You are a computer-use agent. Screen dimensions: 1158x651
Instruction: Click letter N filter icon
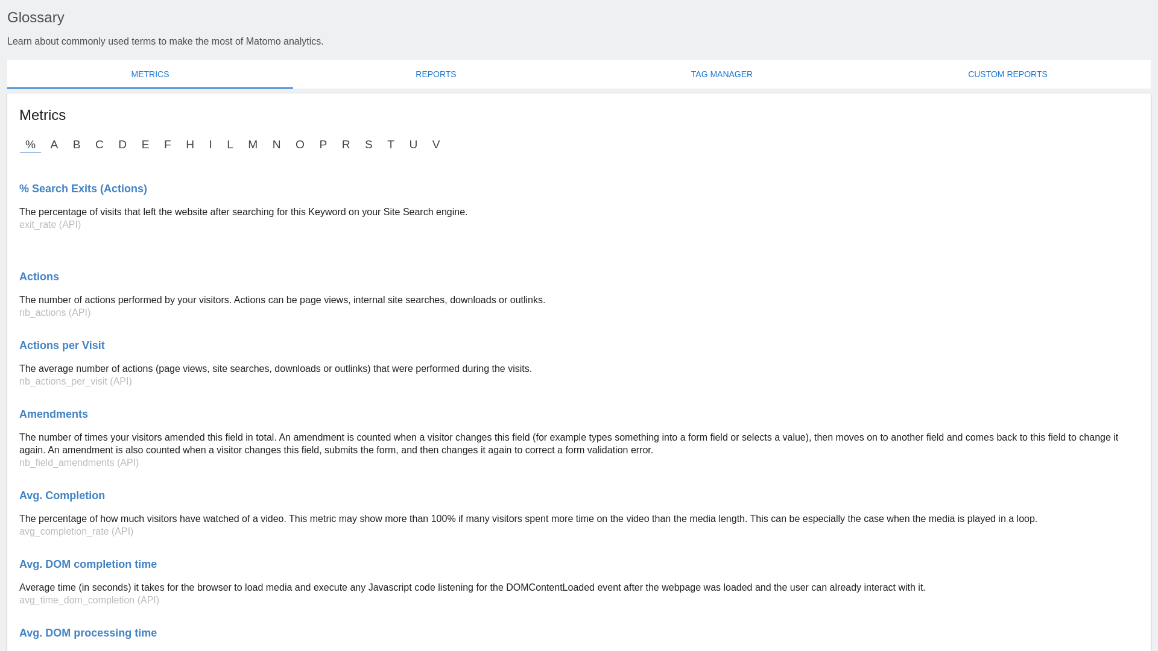(x=276, y=144)
